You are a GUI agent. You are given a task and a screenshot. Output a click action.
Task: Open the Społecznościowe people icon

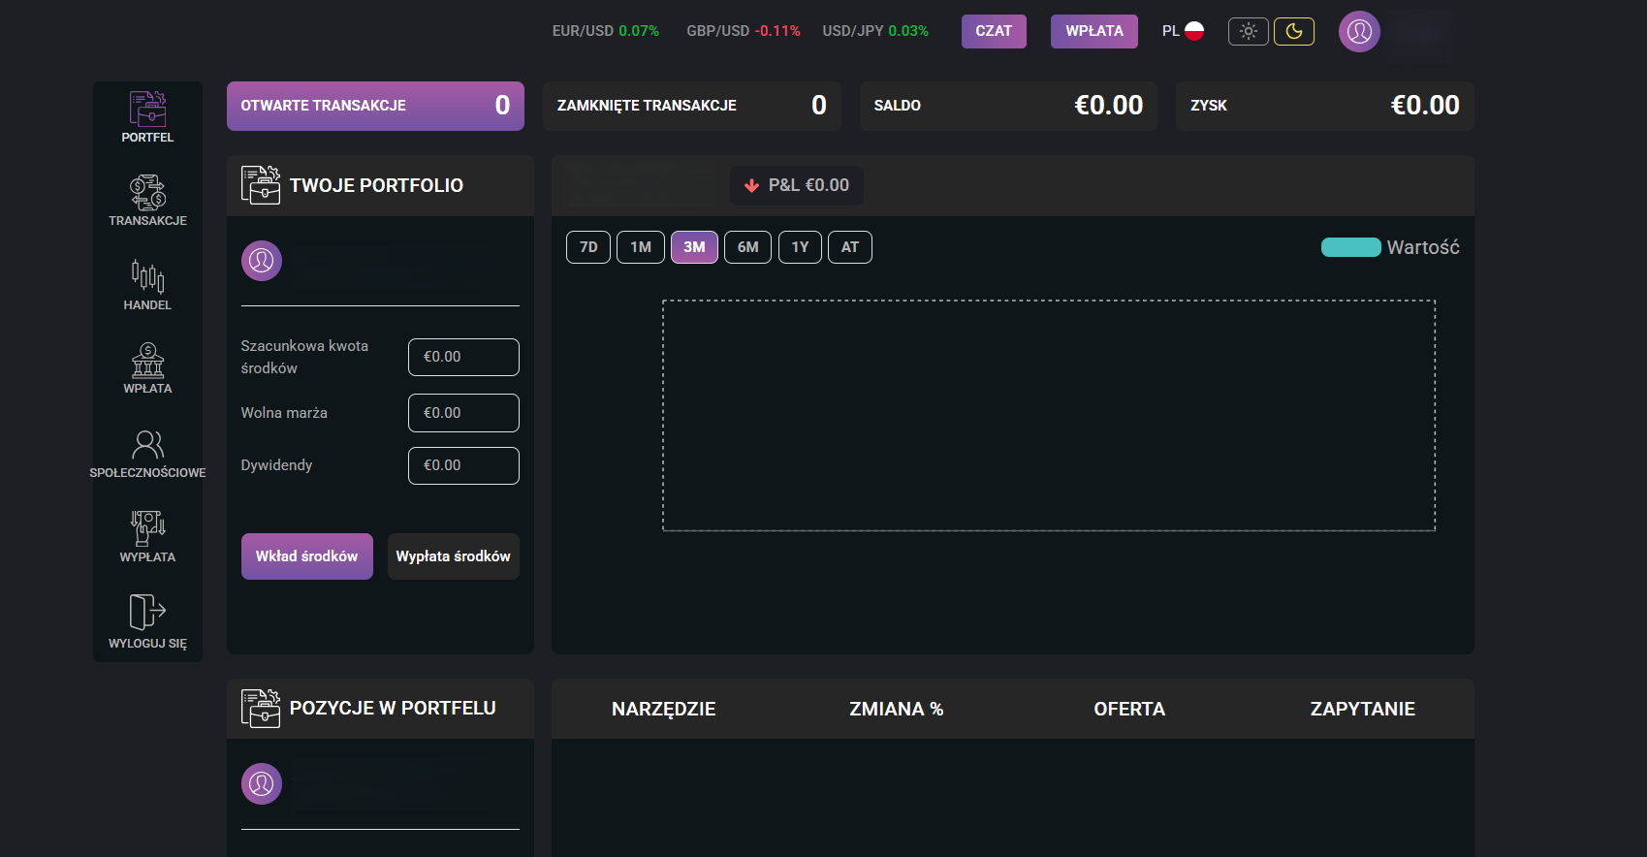coord(147,444)
